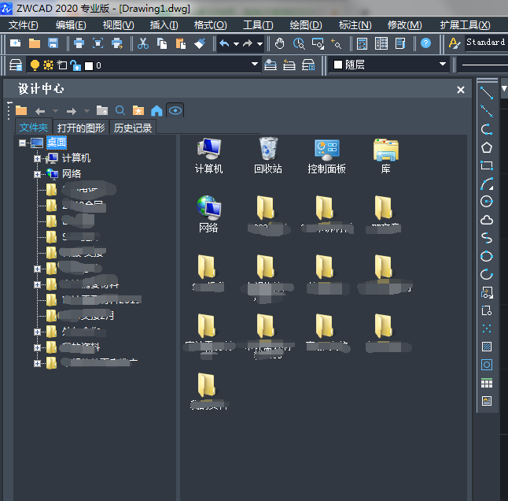Toggle the layer lock icon
508x501 pixels.
pos(75,65)
